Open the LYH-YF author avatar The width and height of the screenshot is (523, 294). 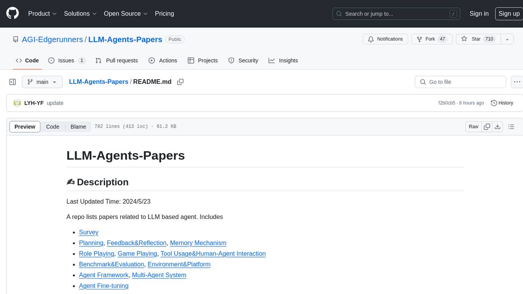point(17,103)
